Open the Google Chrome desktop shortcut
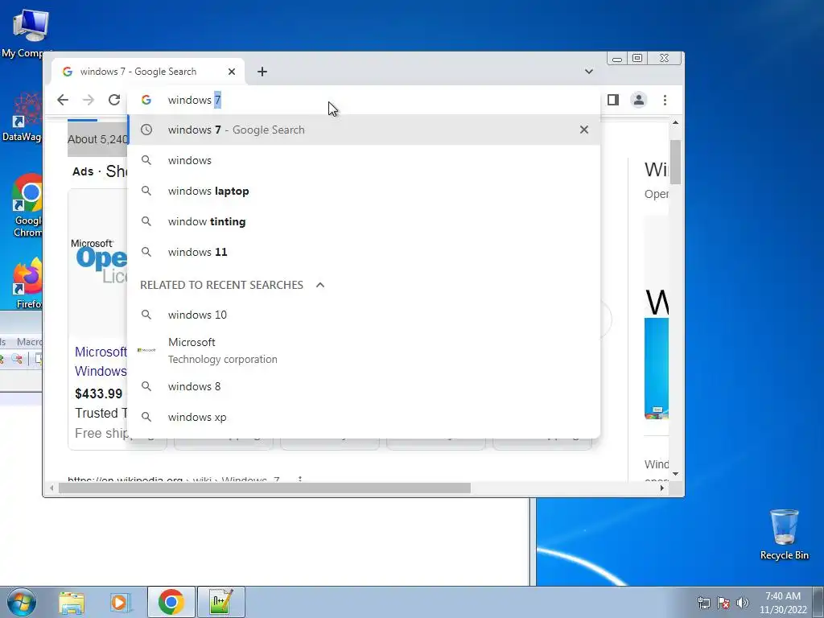Viewport: 824px width, 618px height. 27,205
